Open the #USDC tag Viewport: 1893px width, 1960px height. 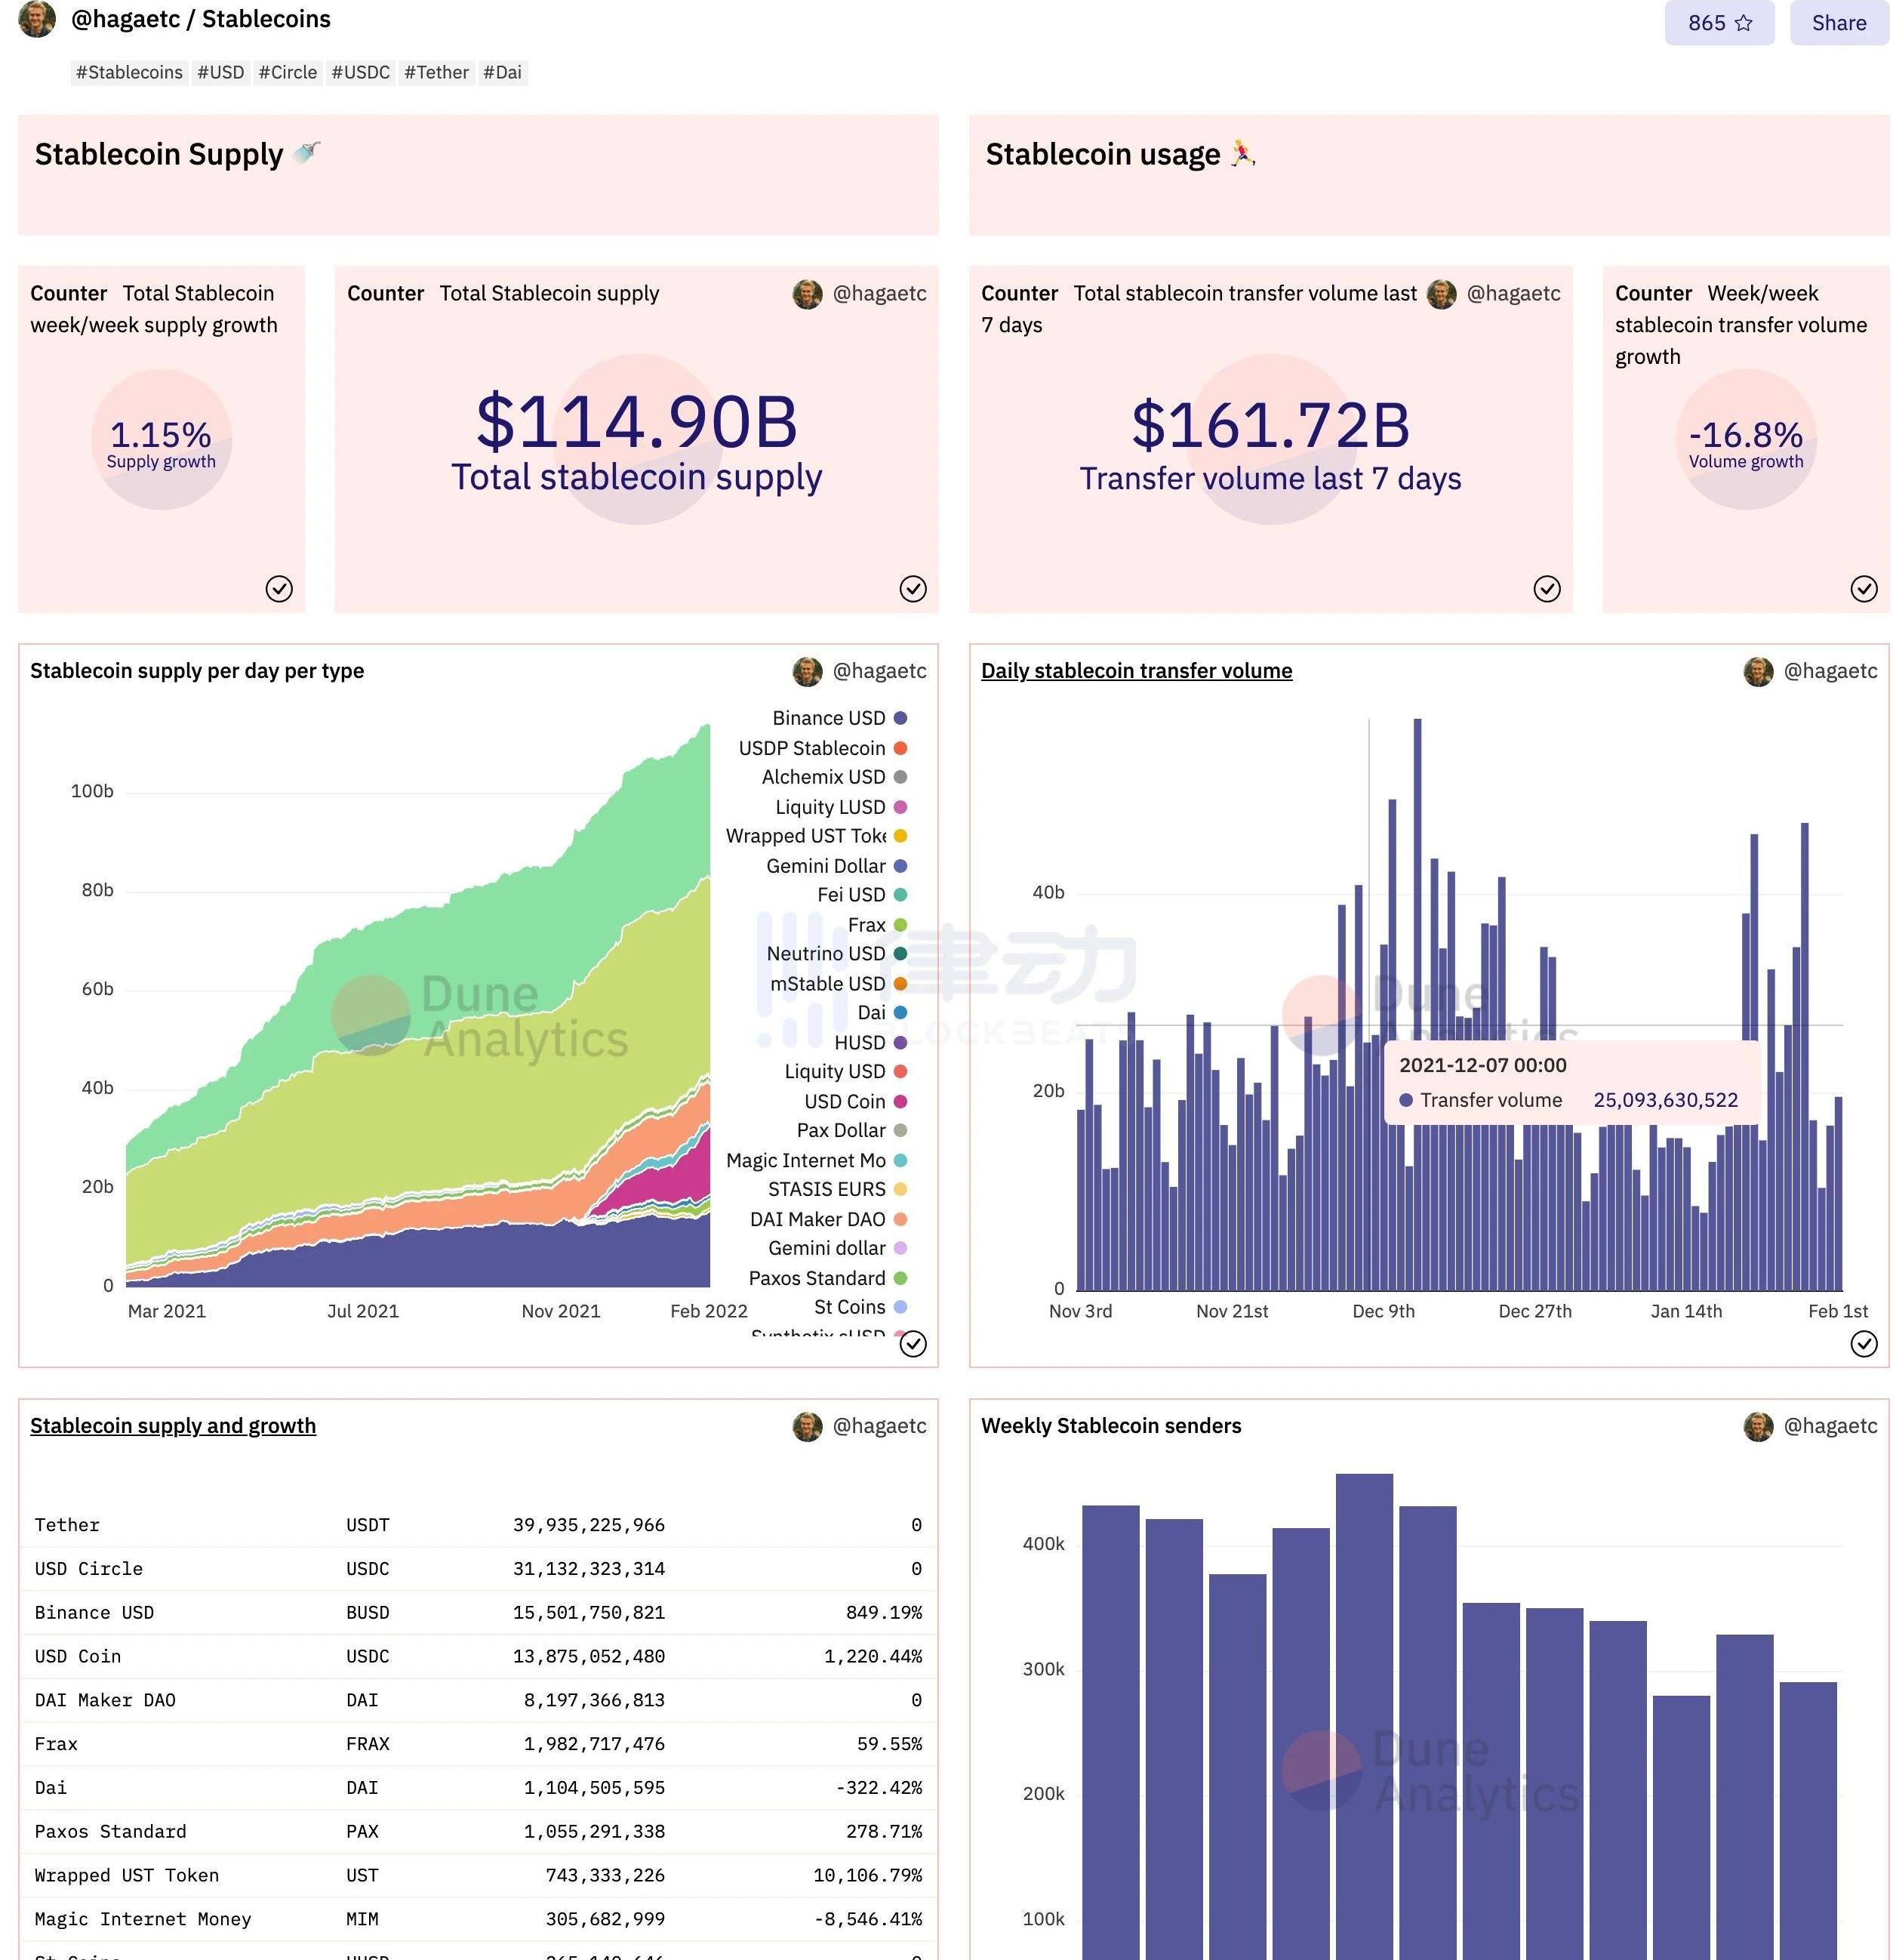point(360,72)
